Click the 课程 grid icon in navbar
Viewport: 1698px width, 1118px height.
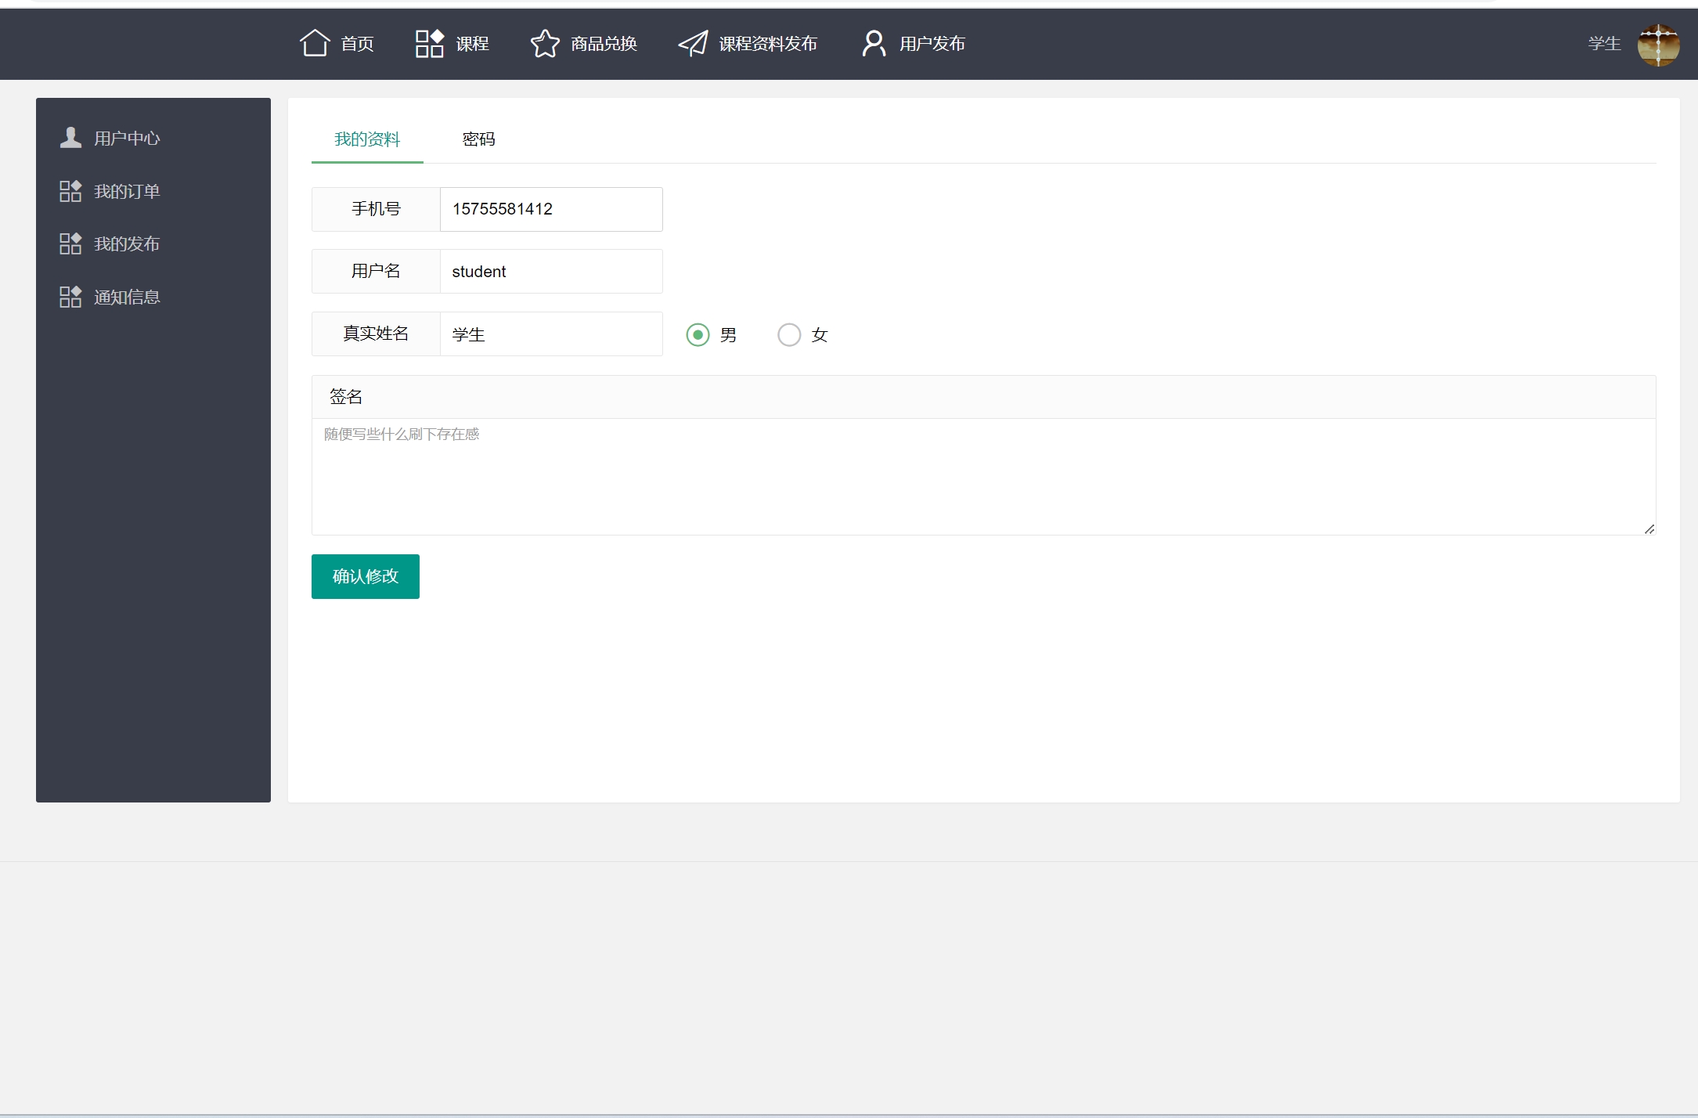click(429, 43)
